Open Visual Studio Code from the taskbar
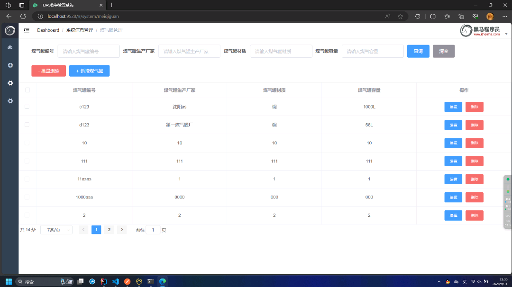512x287 pixels. (115, 281)
